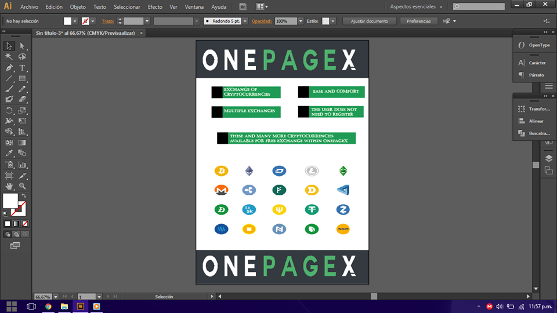Select the Scale tool
557x313 pixels.
(22, 111)
